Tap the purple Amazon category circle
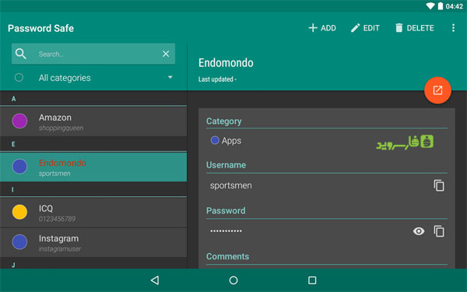 point(19,121)
